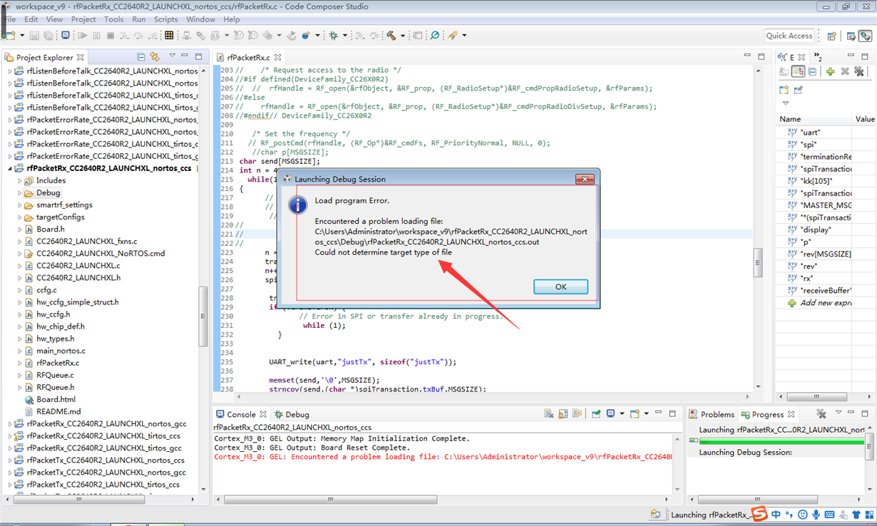Screen dimensions: 877x526
Task: Open the dropdown arrow beside Build hammer
Action: pyautogui.click(x=402, y=36)
